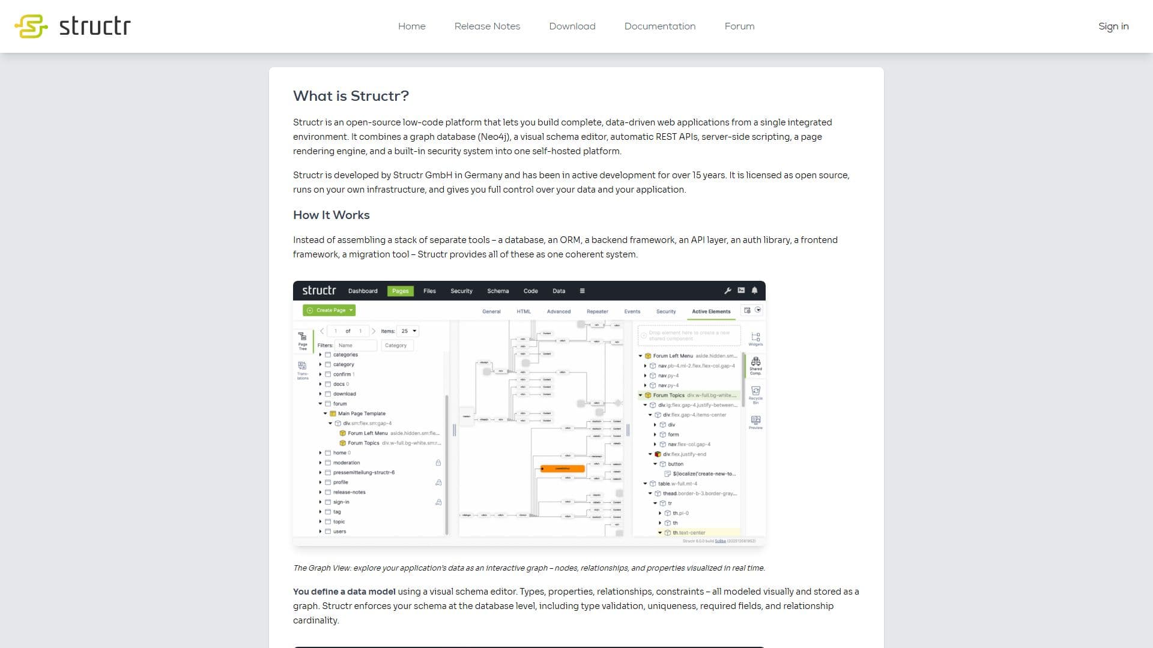Select the highlighted Pages menu item
Screen dimensions: 1153x648
(400, 291)
